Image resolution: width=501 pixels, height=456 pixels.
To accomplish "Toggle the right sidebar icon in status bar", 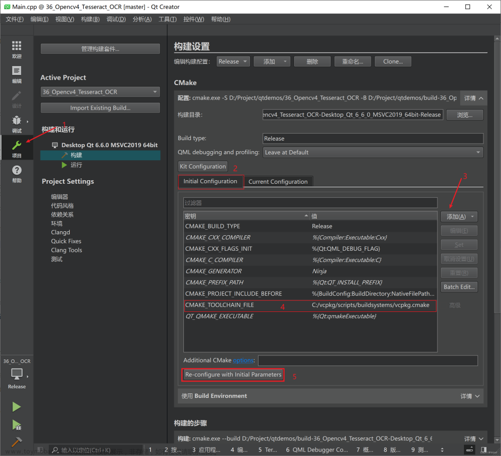I will pos(484,450).
